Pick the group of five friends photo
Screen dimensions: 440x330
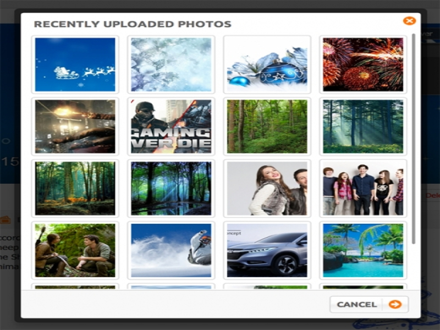pyautogui.click(x=363, y=188)
